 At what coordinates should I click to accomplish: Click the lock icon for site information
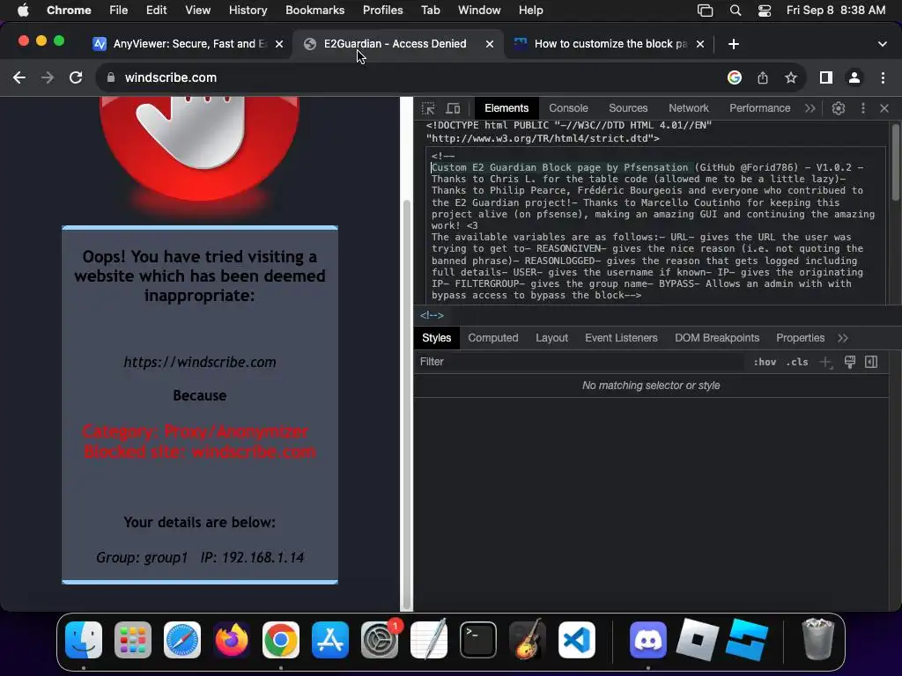pos(111,77)
